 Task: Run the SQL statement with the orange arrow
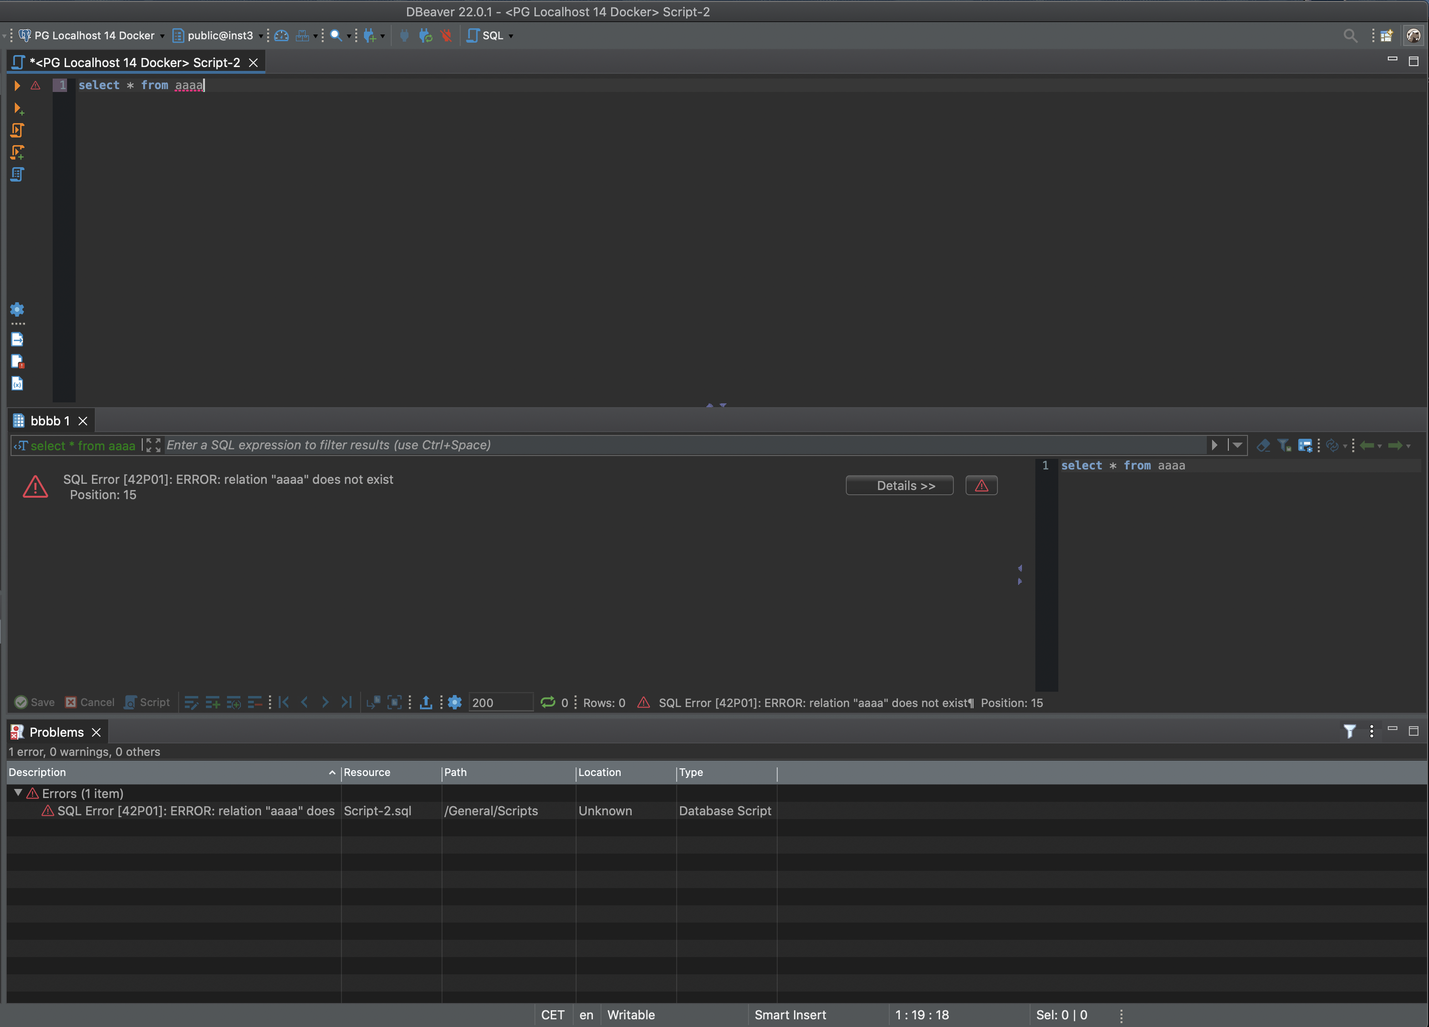[x=17, y=86]
